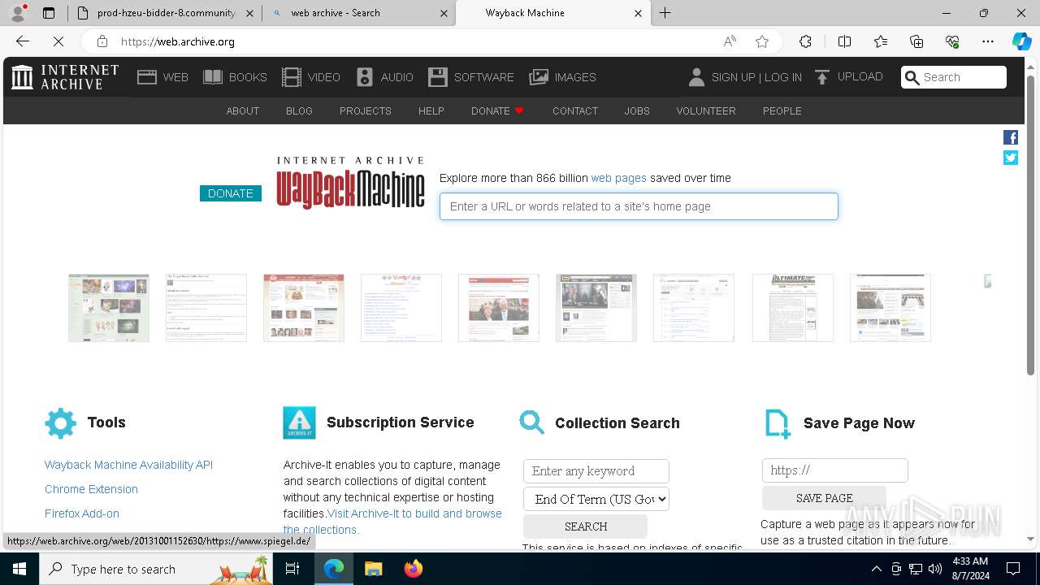Viewport: 1040px width, 585px height.
Task: Open the Video media section
Action: click(x=311, y=77)
